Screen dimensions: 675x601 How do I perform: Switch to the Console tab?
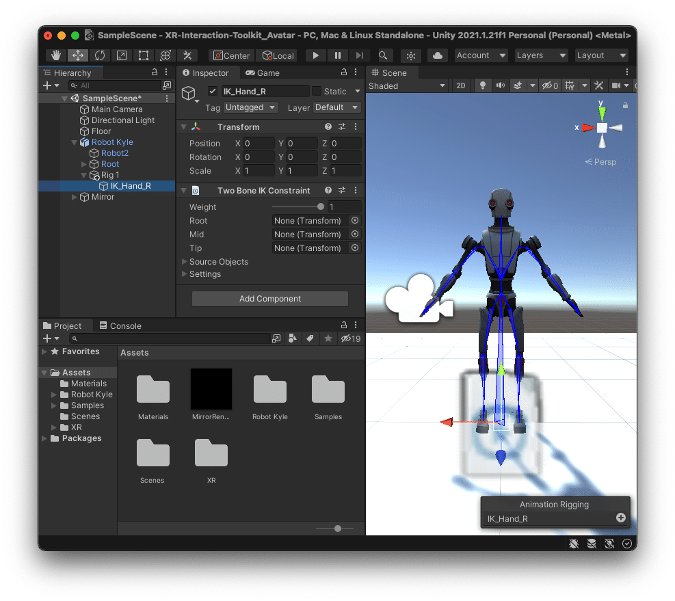click(x=120, y=326)
